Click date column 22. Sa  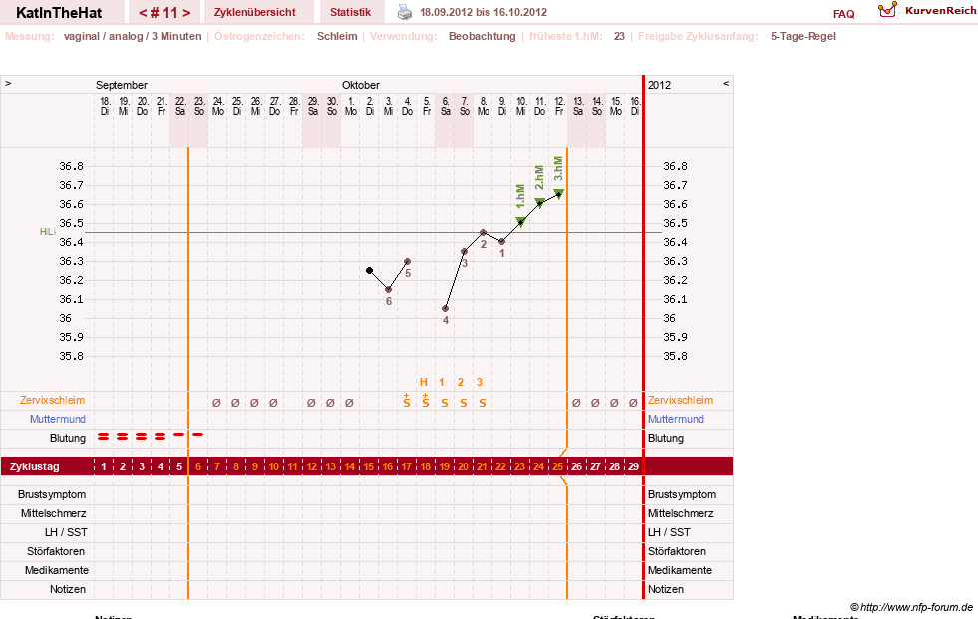point(180,106)
